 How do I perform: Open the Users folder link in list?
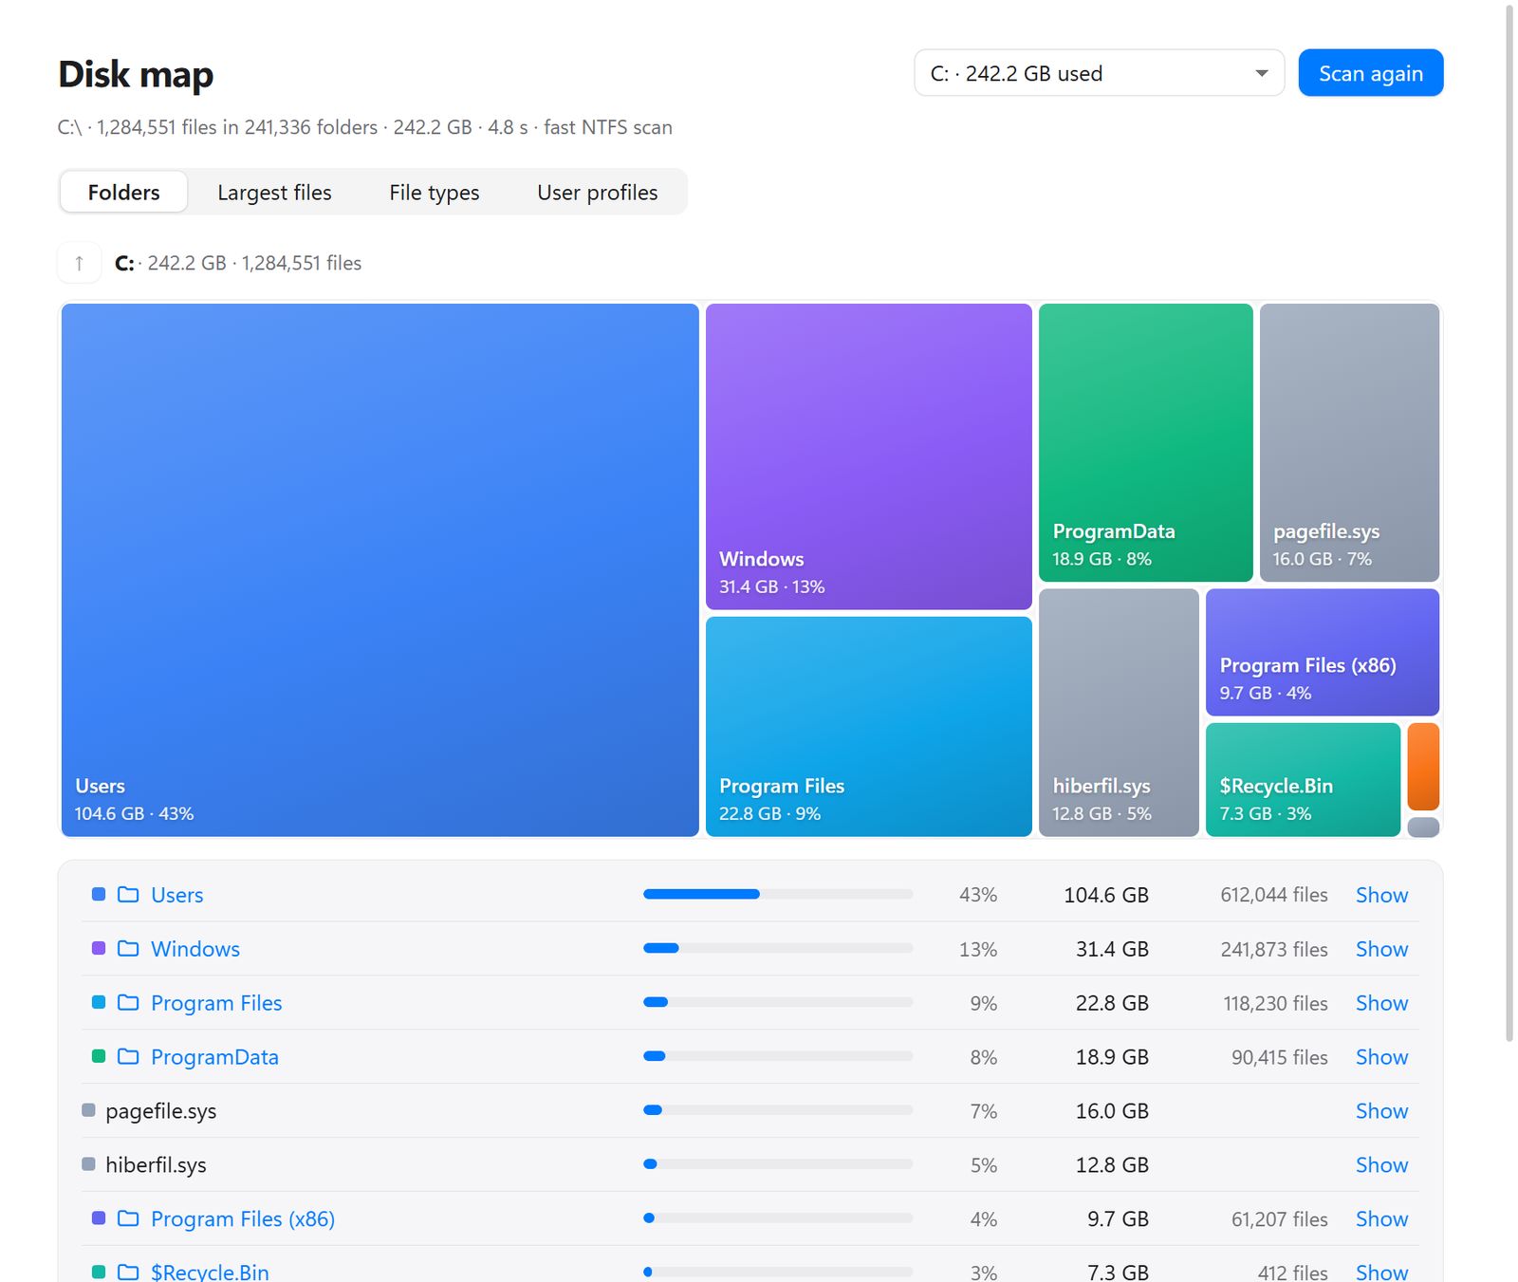[176, 895]
